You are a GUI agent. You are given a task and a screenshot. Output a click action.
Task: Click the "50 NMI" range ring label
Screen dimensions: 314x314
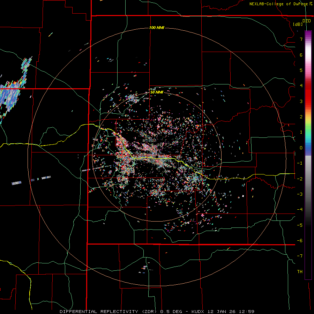tap(157, 92)
